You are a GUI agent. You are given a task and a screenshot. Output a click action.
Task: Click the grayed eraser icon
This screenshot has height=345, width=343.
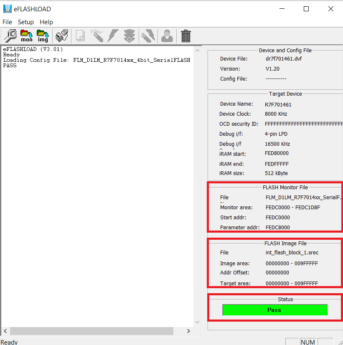click(x=97, y=36)
